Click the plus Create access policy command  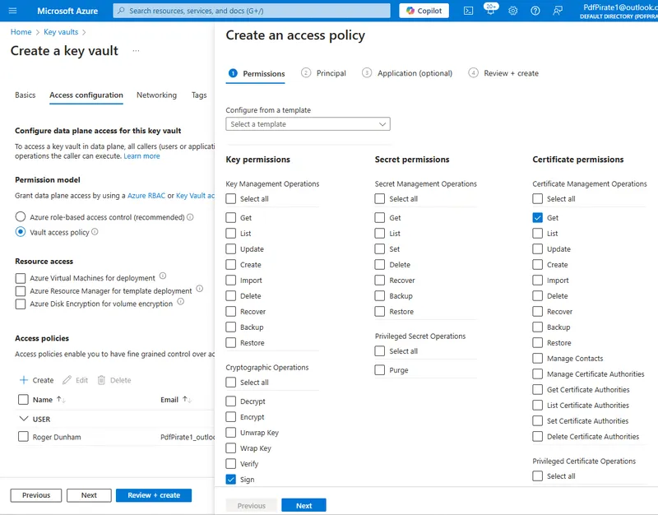tap(36, 380)
